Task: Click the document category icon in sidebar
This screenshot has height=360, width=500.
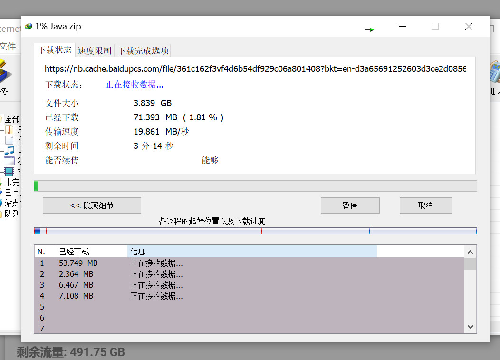Action: 10,140
